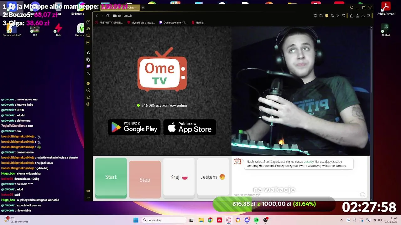Show hidden system tray icons
The width and height of the screenshot is (401, 225).
[x=341, y=220]
